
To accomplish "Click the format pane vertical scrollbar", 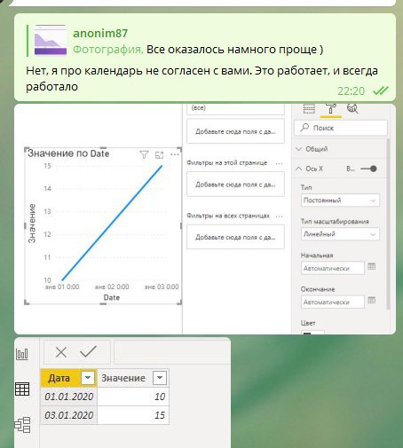I will [x=388, y=224].
